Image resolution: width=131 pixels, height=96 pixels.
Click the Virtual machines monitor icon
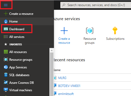[6, 90]
